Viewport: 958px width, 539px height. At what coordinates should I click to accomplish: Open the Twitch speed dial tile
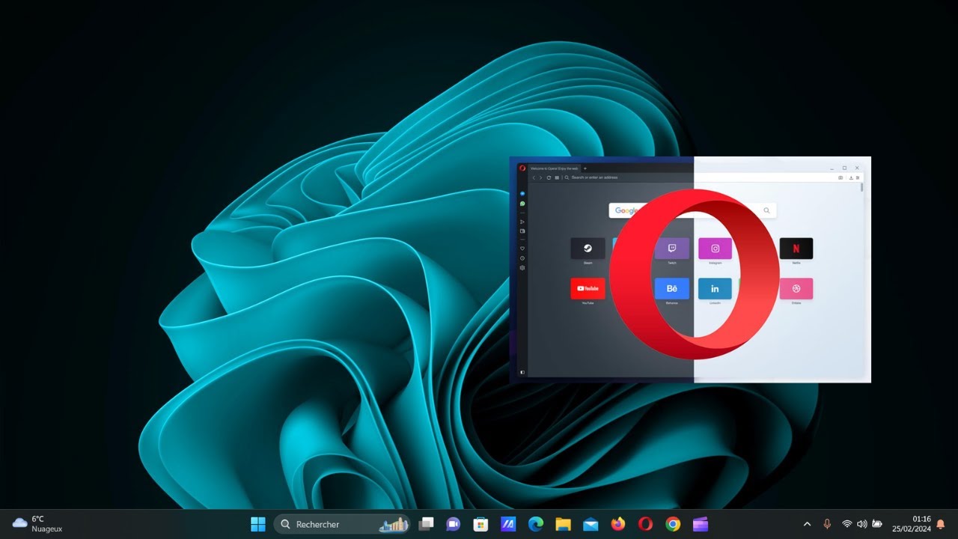(671, 249)
